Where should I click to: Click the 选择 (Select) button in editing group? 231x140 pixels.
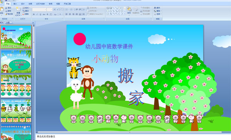point(157,14)
